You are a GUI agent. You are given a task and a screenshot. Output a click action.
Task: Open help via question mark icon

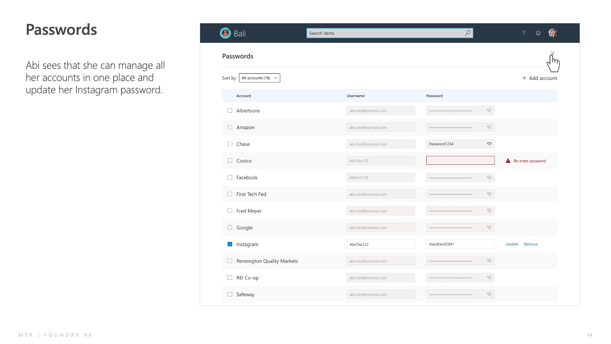pyautogui.click(x=524, y=33)
